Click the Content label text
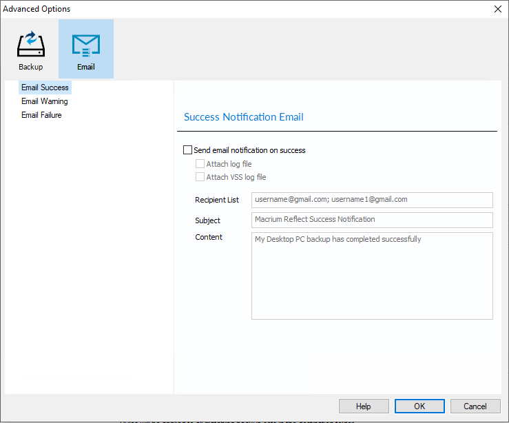The width and height of the screenshot is (509, 423). 209,237
